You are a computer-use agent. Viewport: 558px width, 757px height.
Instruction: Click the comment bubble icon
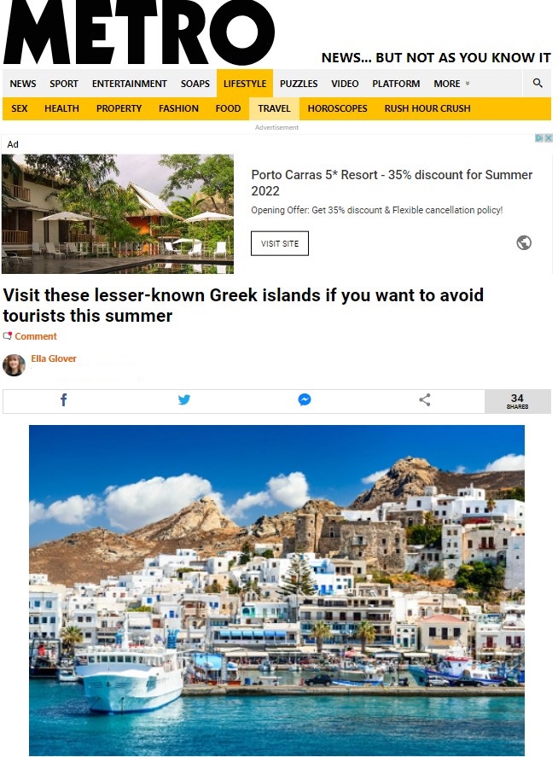tap(7, 336)
